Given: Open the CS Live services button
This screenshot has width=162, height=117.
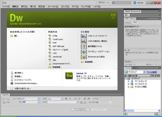Looking at the screenshot, I should [x=138, y=3].
